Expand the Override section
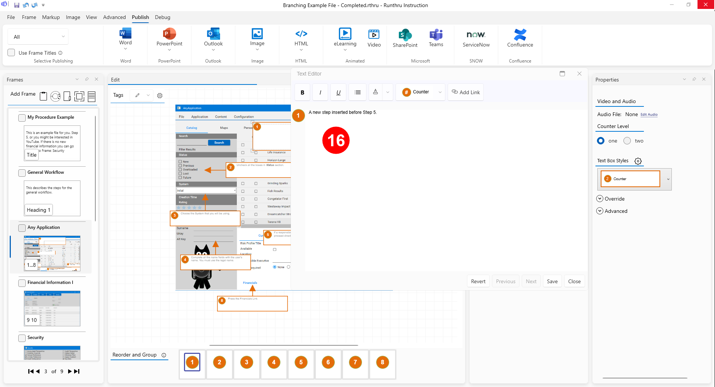The height and width of the screenshot is (387, 715). pos(600,199)
